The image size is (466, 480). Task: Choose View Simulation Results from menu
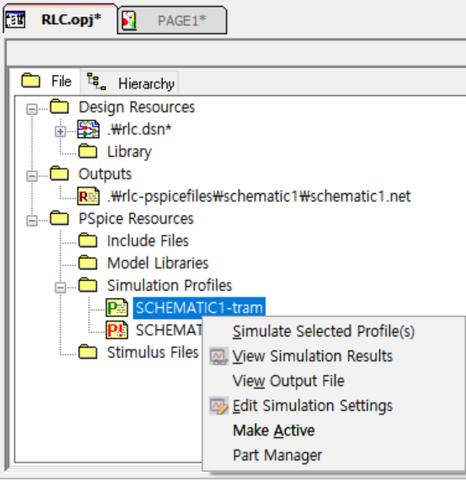click(x=312, y=356)
